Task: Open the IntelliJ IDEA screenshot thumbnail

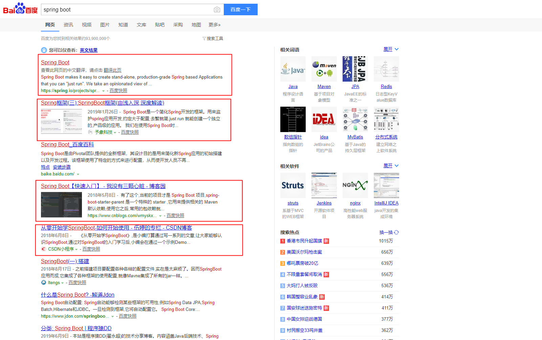Action: (x=386, y=185)
